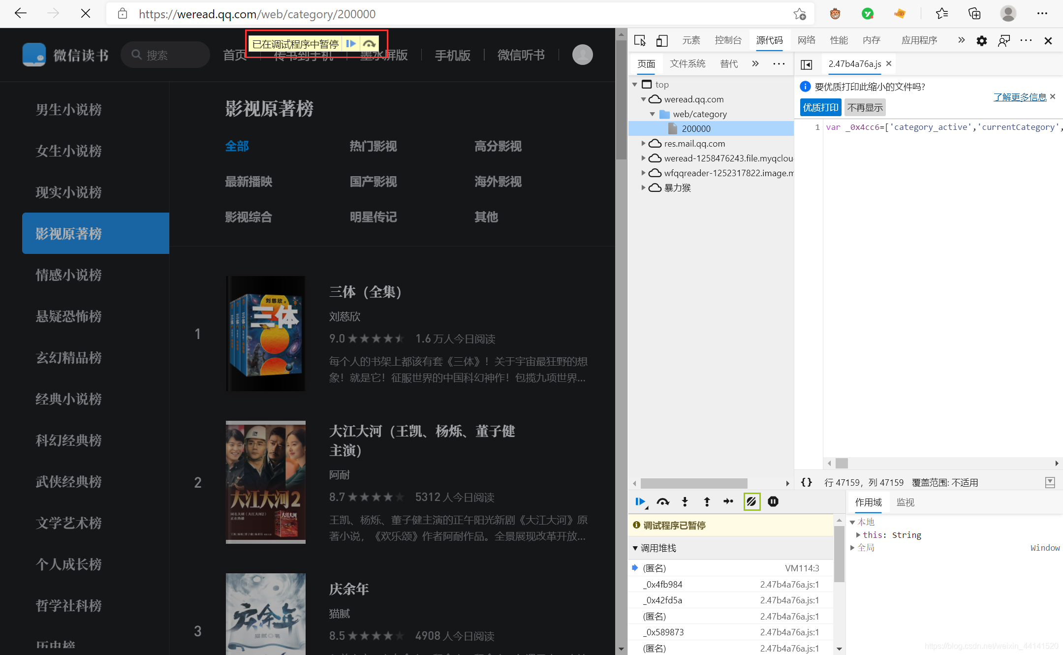The width and height of the screenshot is (1063, 655).
Task: Hide the file navigator pane
Action: pyautogui.click(x=807, y=64)
